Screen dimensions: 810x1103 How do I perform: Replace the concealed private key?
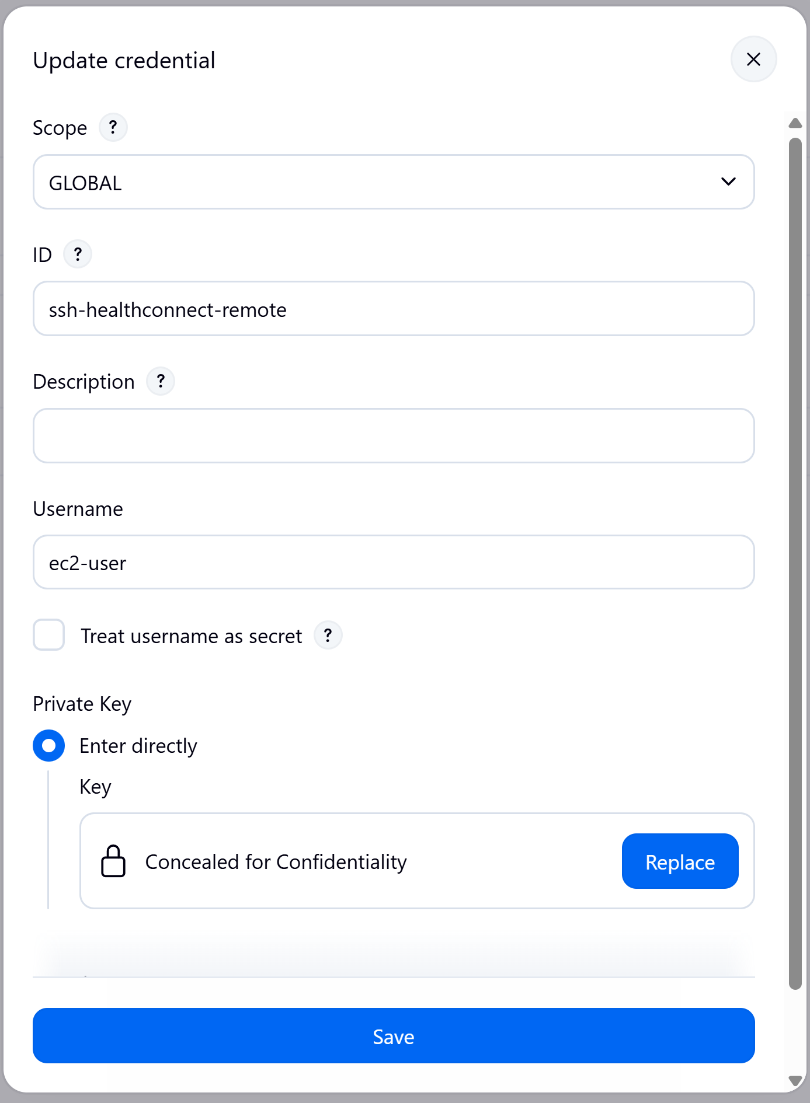(x=680, y=861)
